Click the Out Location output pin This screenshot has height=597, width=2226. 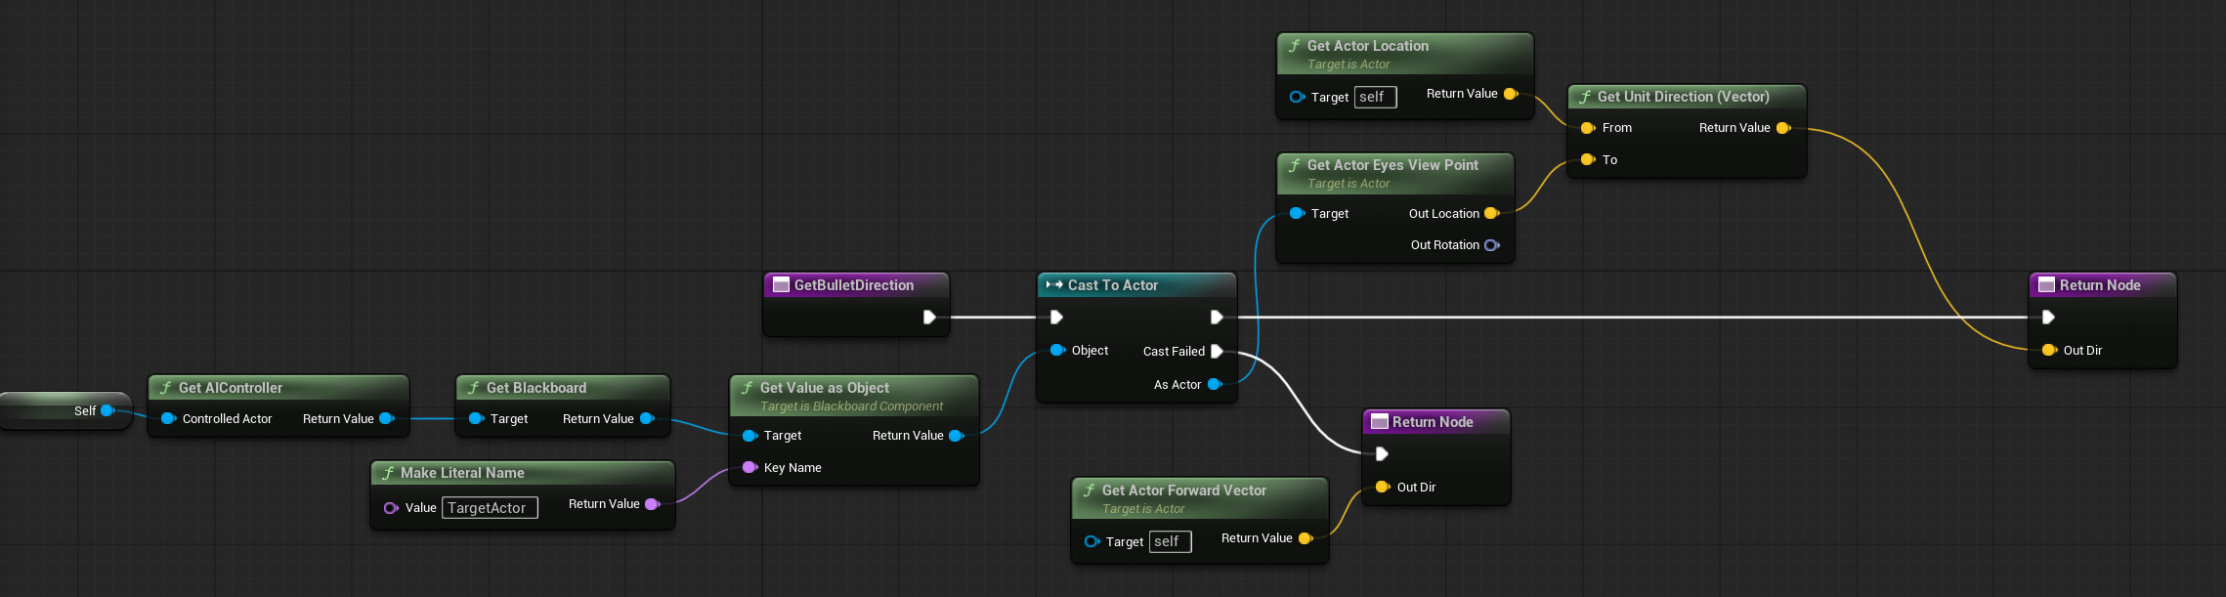(x=1491, y=213)
